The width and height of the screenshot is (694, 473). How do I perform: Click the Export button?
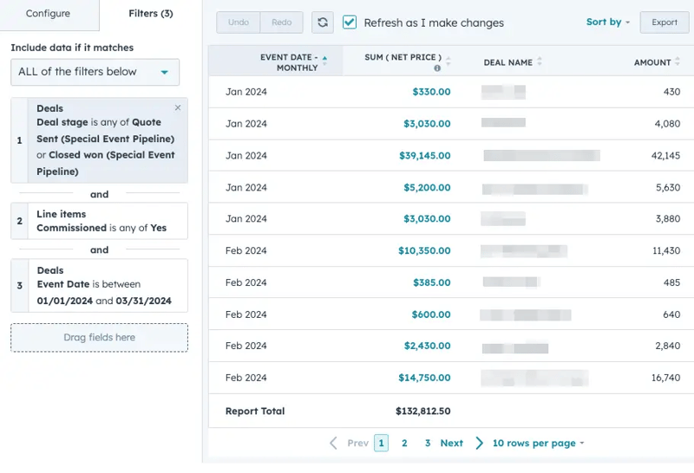[665, 23]
